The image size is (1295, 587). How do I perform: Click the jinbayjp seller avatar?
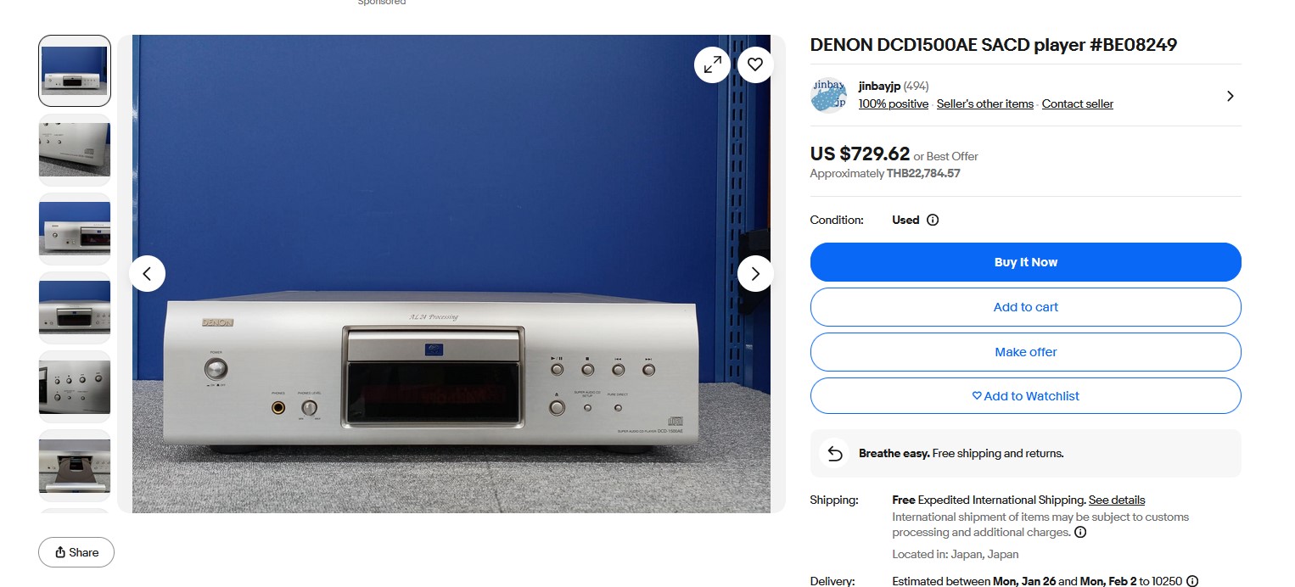828,95
